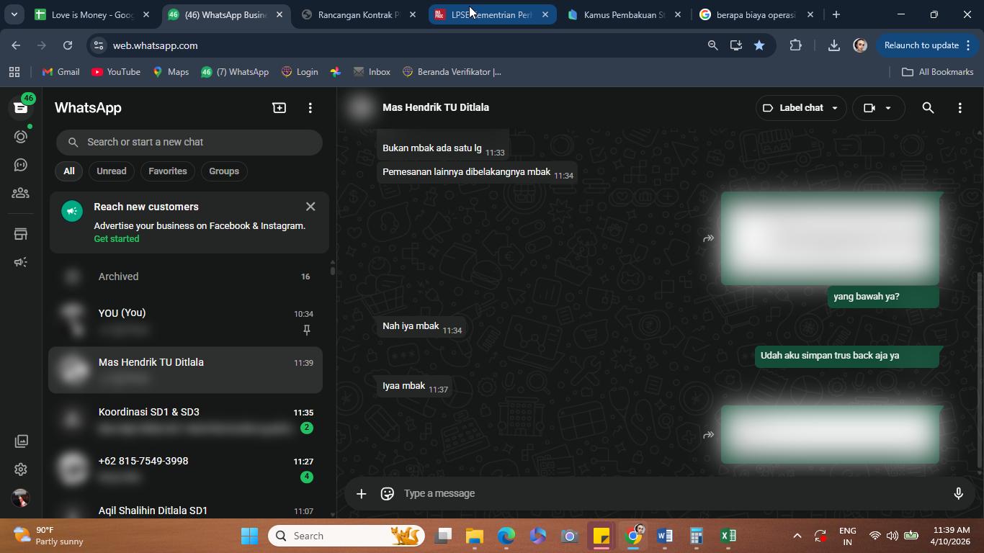Click the zoom magnifier icon in address bar
The height and width of the screenshot is (553, 984).
pos(712,45)
